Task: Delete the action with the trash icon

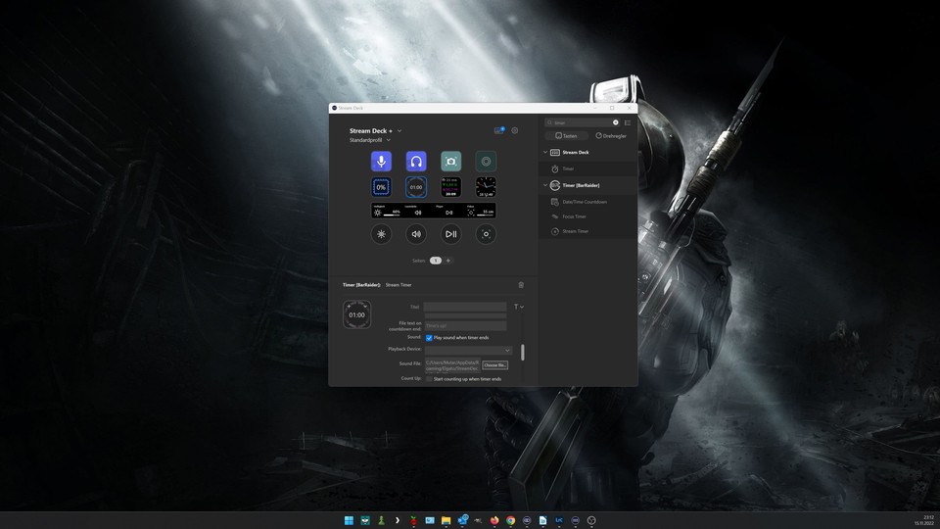Action: click(521, 285)
